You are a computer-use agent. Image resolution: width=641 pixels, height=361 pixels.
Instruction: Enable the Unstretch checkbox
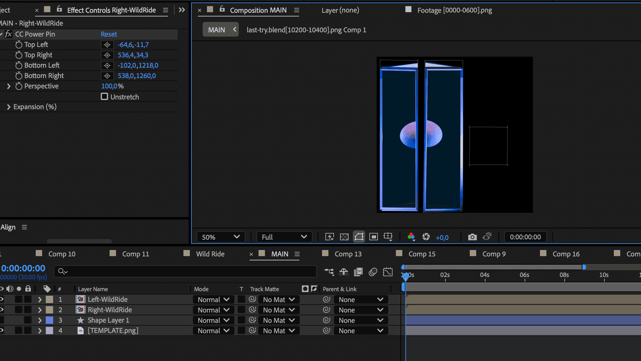[x=104, y=97]
